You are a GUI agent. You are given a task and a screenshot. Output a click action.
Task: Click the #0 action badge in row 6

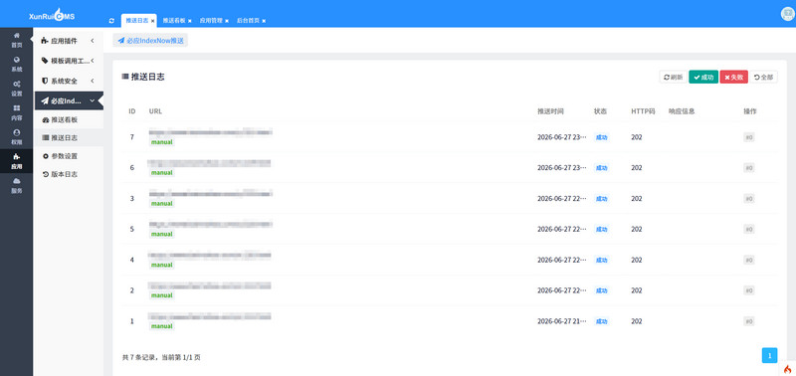(x=749, y=167)
